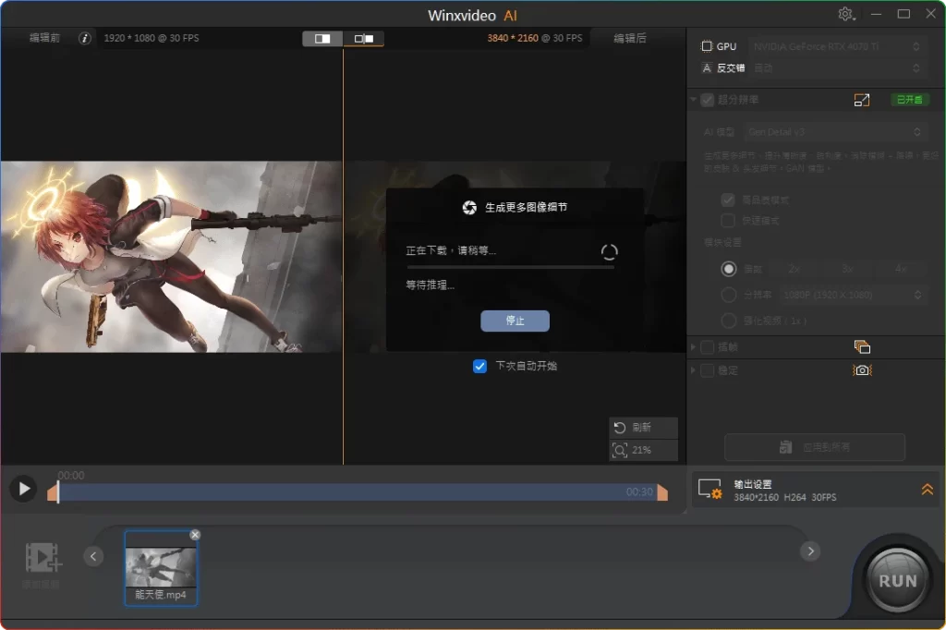Viewport: 946px width, 630px height.
Task: Open the GPU selection dropdown
Action: (x=836, y=46)
